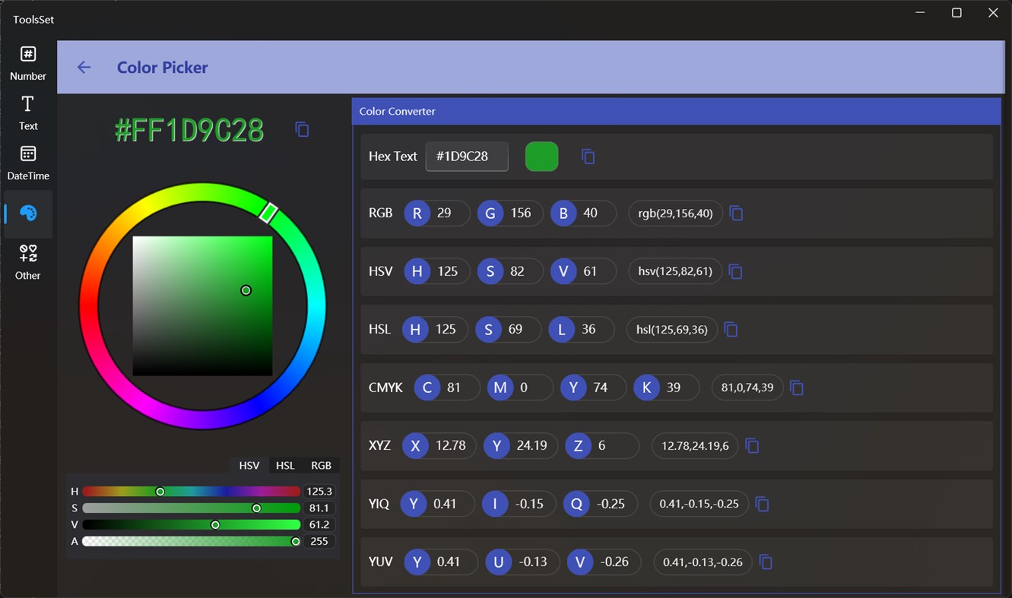The width and height of the screenshot is (1012, 598).
Task: Select the color palette sidebar icon
Action: 28,214
